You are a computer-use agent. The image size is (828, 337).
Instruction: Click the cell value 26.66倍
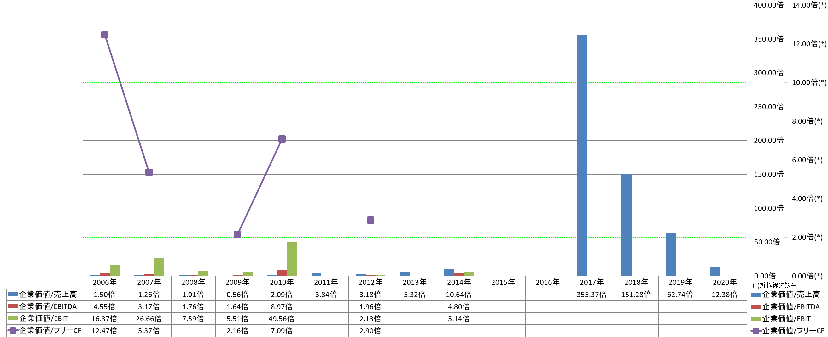149,319
